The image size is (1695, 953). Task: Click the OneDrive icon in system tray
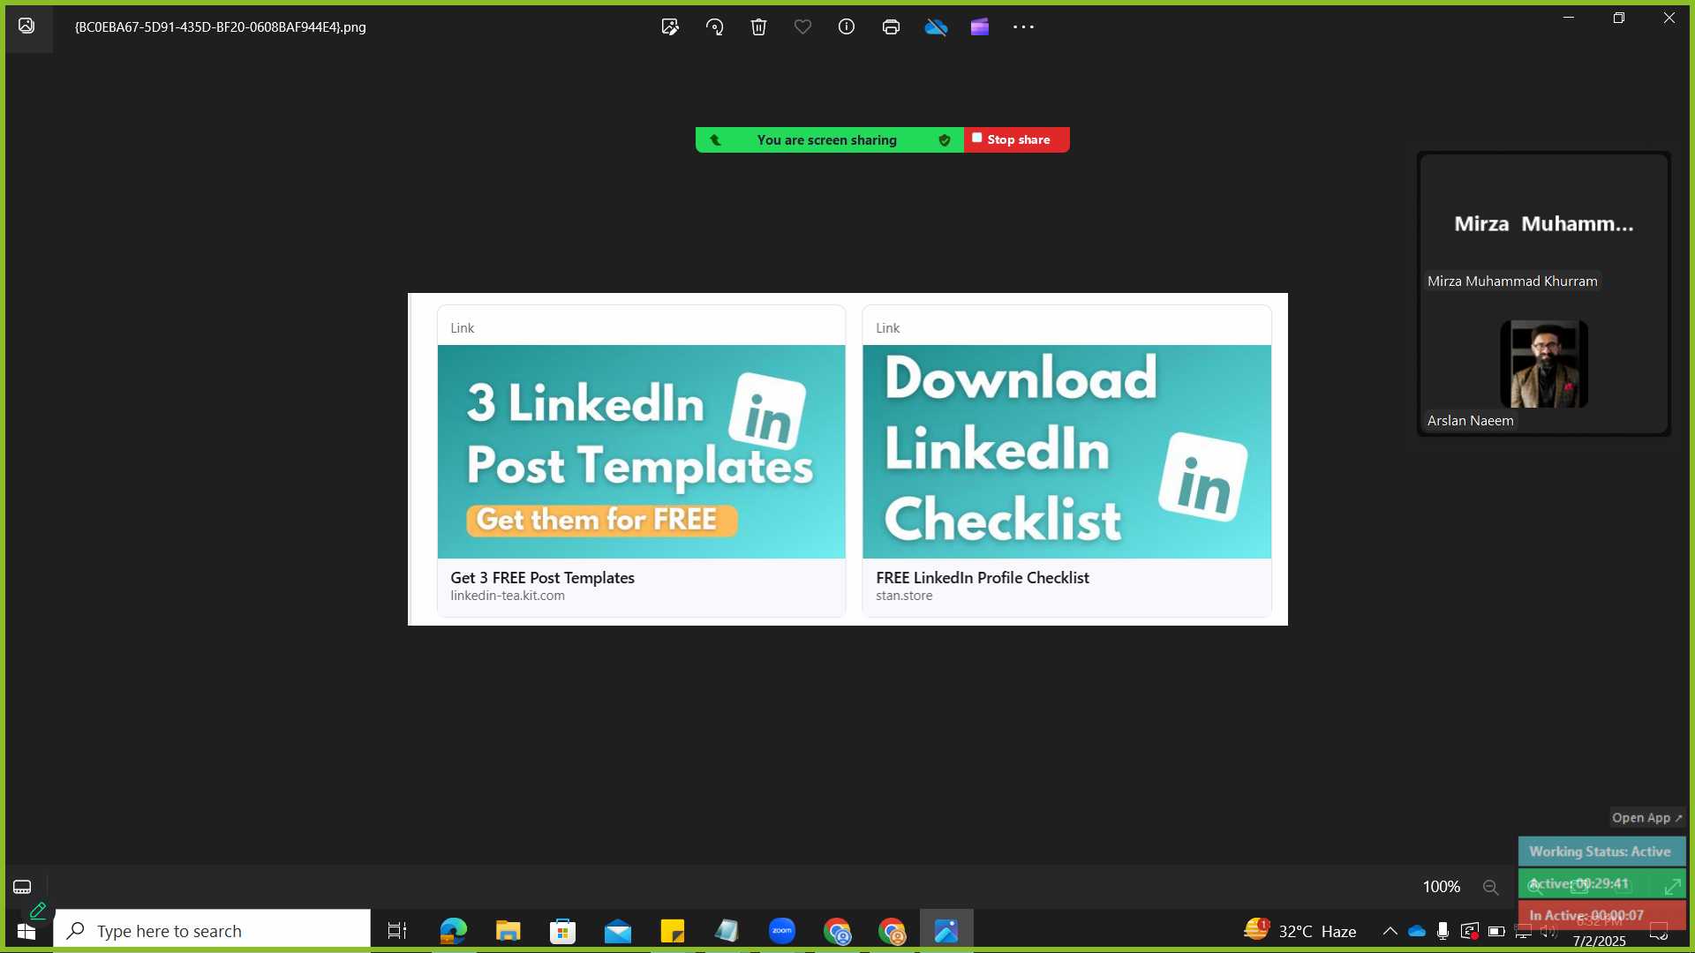(x=1417, y=931)
